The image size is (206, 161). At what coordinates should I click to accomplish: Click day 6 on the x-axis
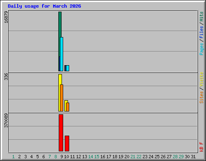43,157
